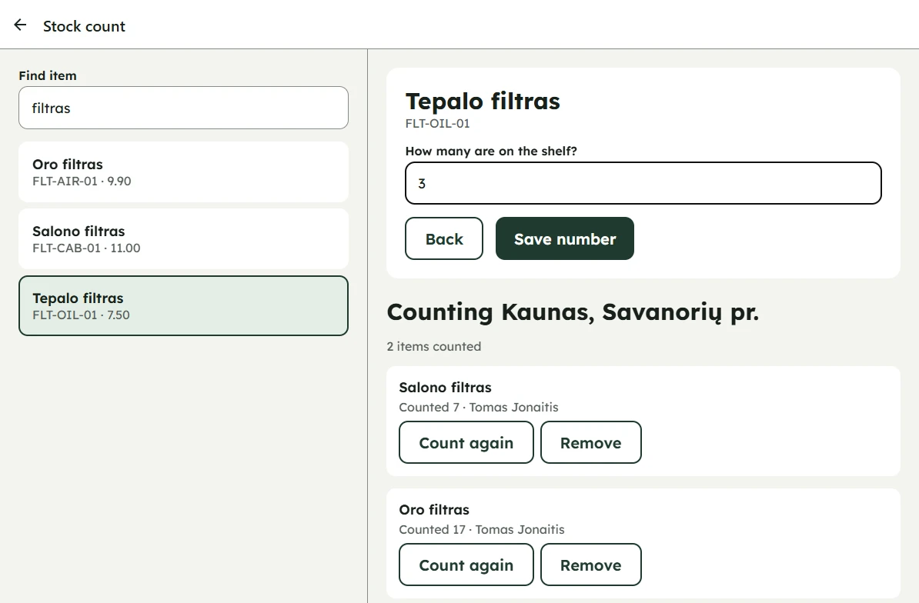Click 'Counted 17 · Tomas Jonaitis' text
The height and width of the screenshot is (603, 919).
pyautogui.click(x=481, y=529)
